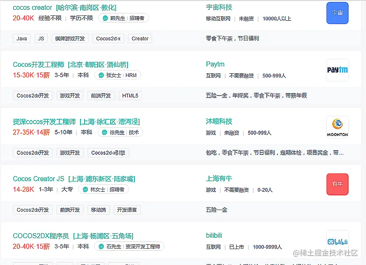Select the Creator skill tag
366x265 pixels.
140,39
